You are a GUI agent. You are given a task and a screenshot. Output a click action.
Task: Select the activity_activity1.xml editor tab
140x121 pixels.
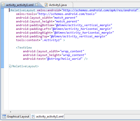point(20,5)
